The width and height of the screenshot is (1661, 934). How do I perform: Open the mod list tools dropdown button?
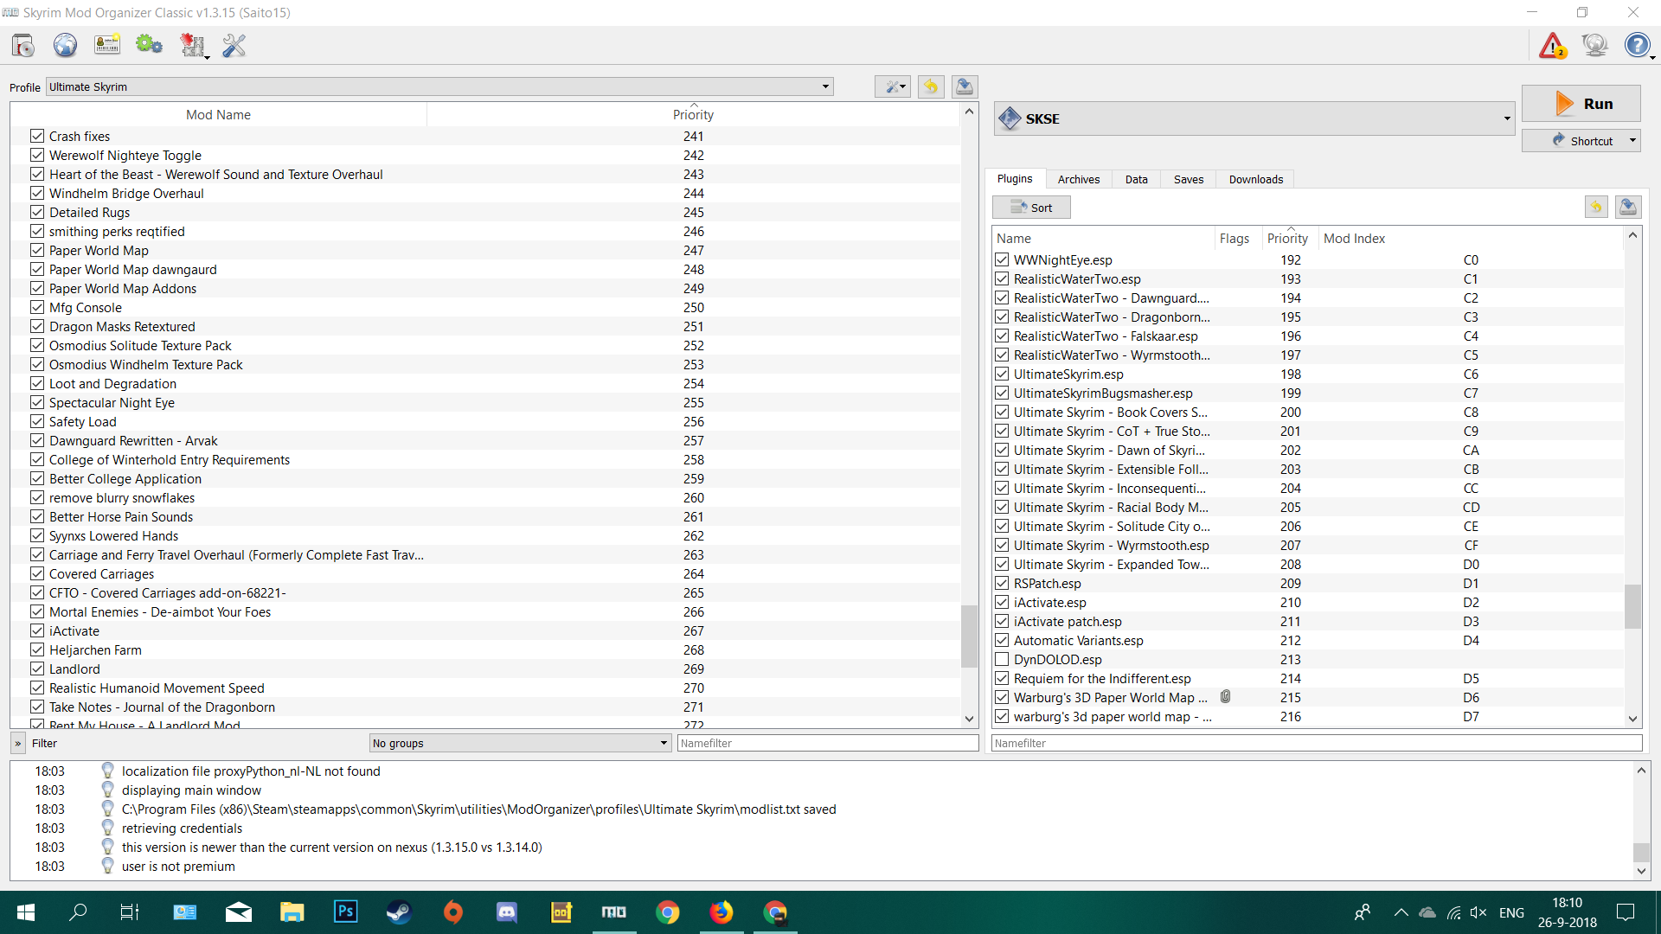(893, 86)
